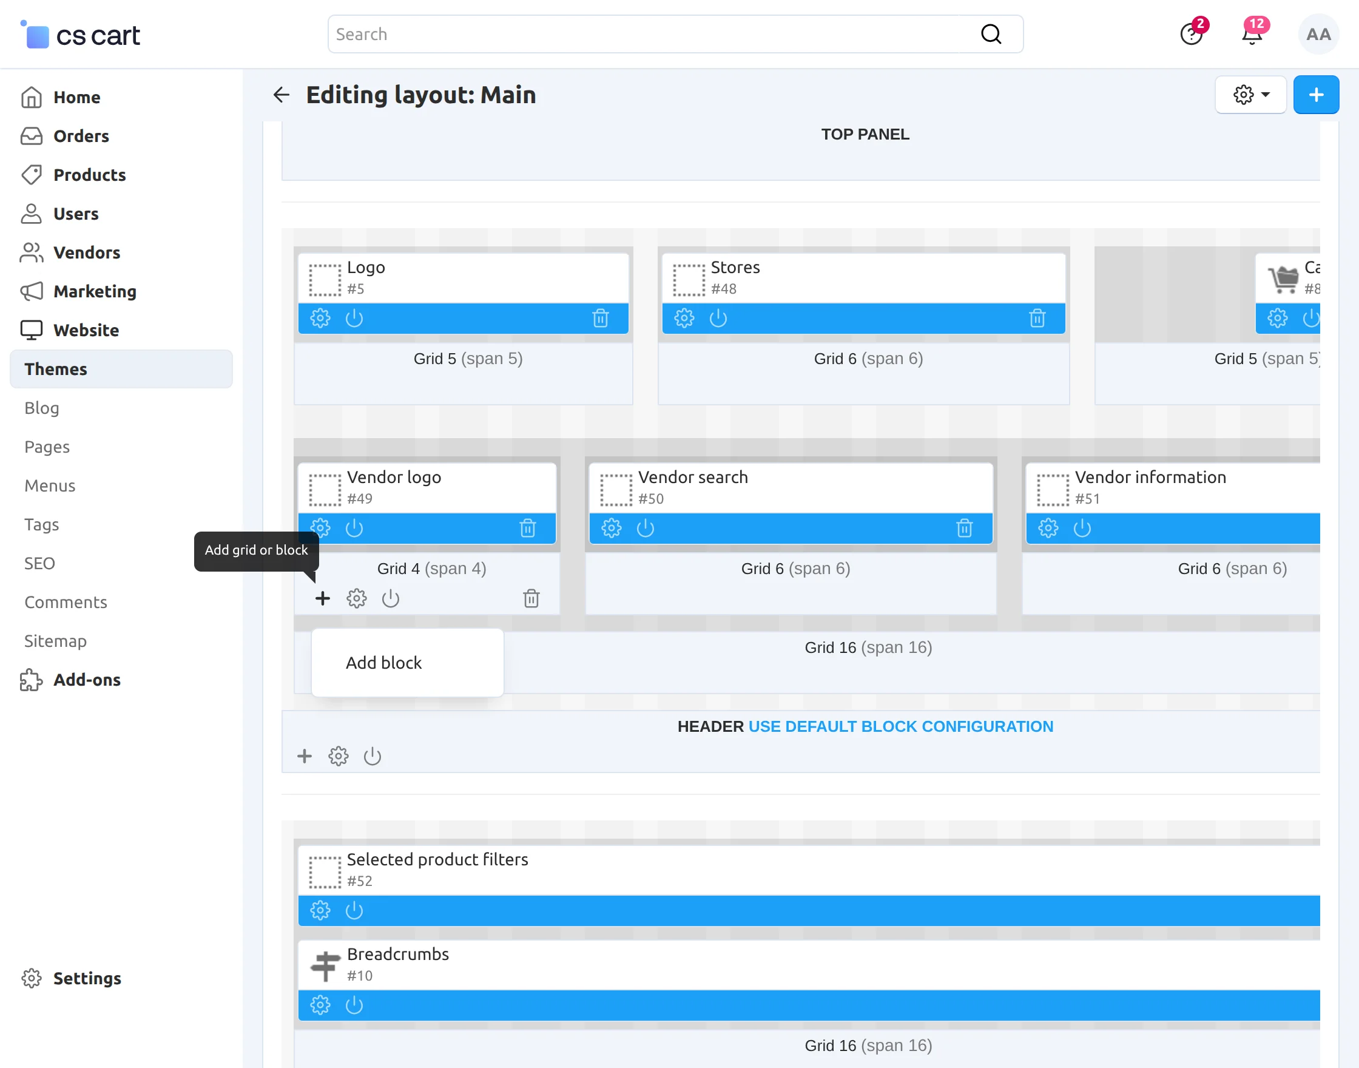Click the back arrow beside Editing layout title
The height and width of the screenshot is (1068, 1359).
tap(282, 95)
